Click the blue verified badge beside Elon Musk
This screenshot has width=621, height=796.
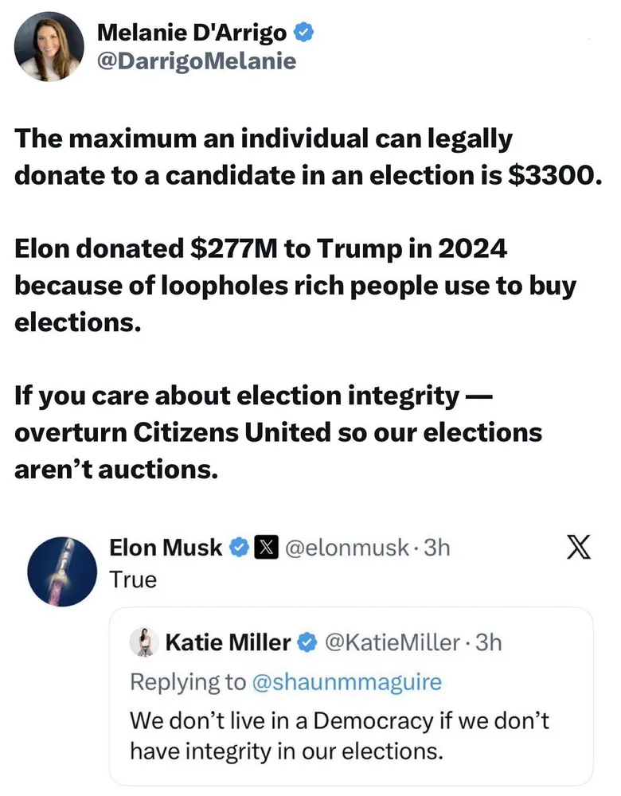pyautogui.click(x=238, y=547)
